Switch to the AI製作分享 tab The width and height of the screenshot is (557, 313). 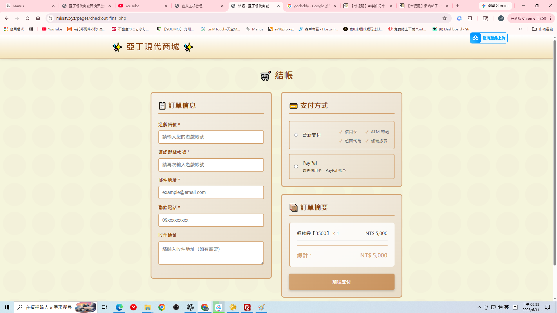(368, 6)
